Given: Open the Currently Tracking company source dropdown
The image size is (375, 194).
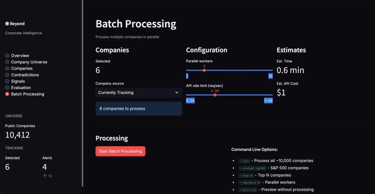Looking at the screenshot, I should point(139,92).
